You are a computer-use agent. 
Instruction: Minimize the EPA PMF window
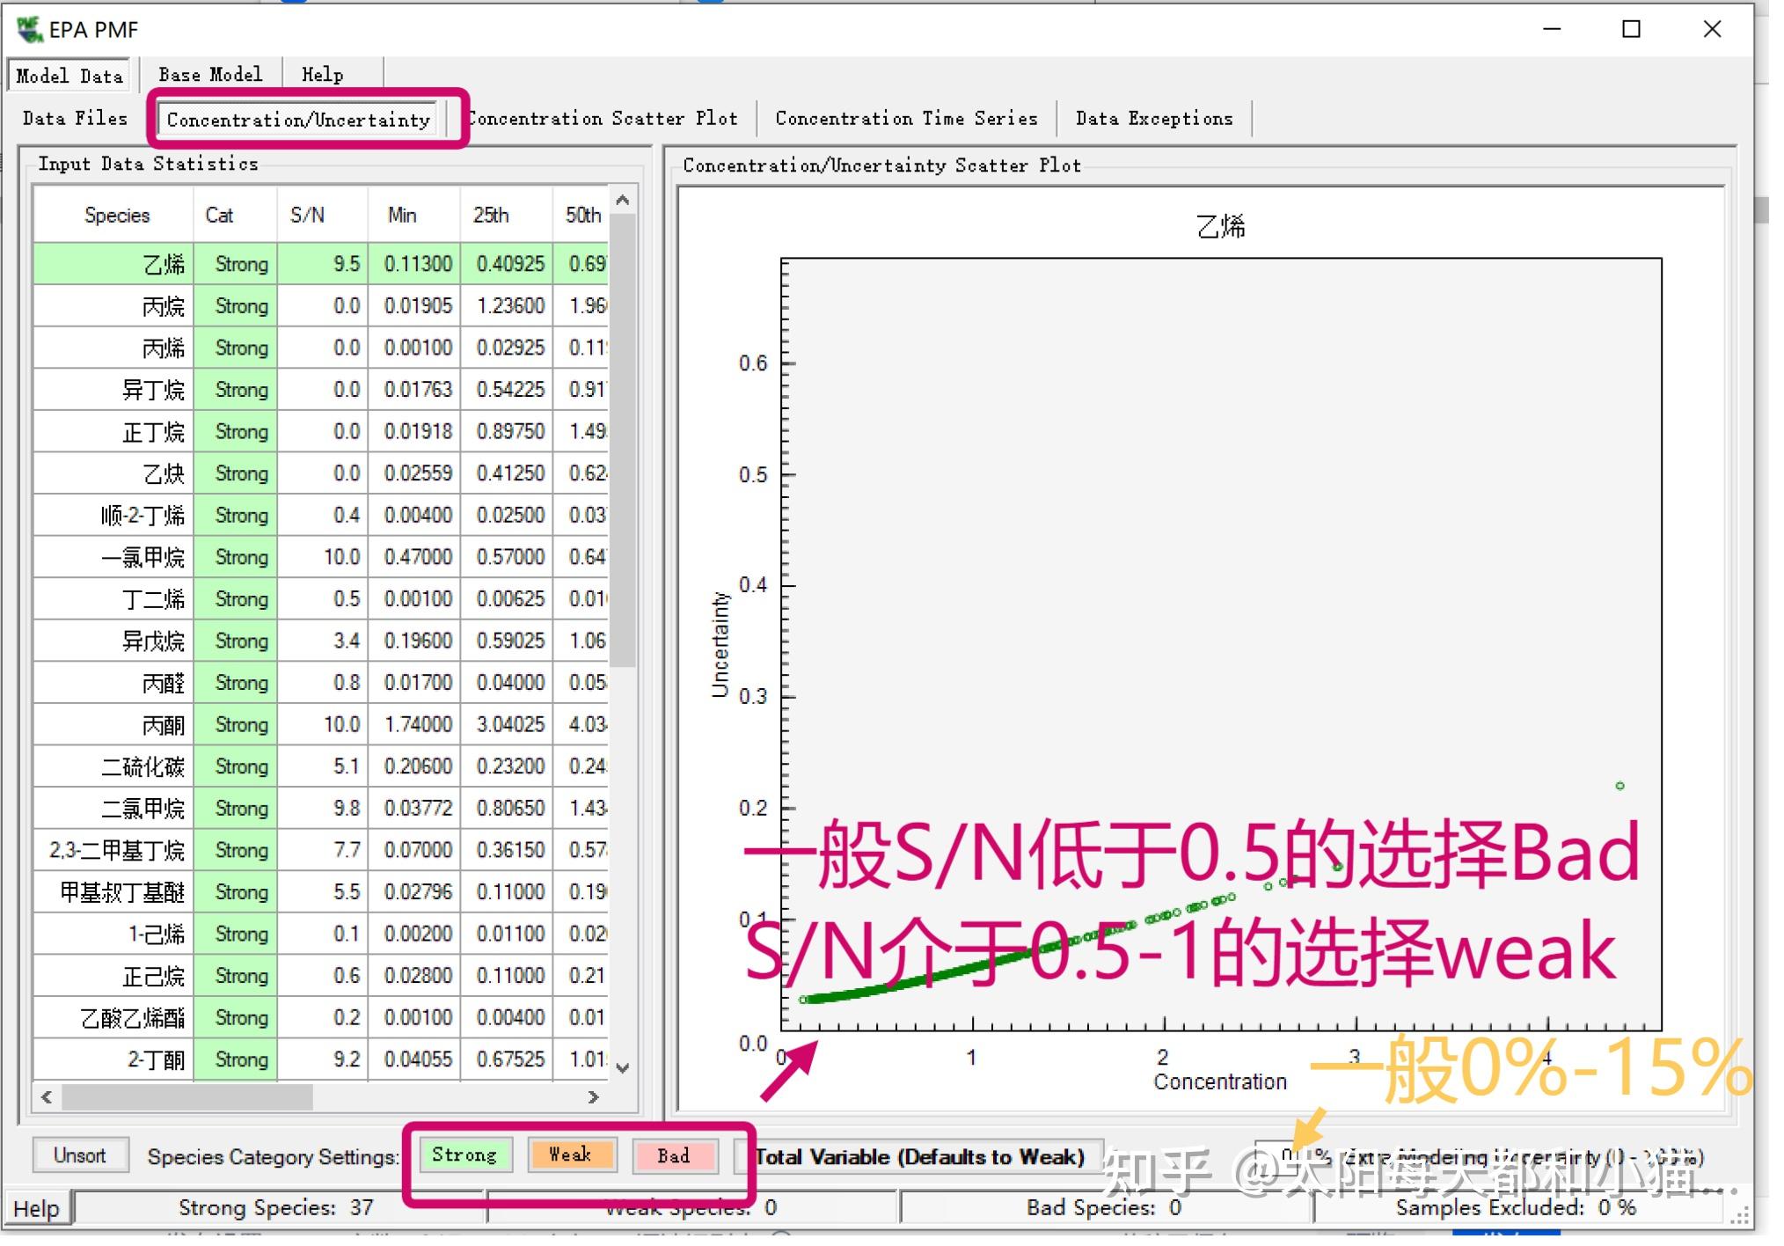(1552, 29)
